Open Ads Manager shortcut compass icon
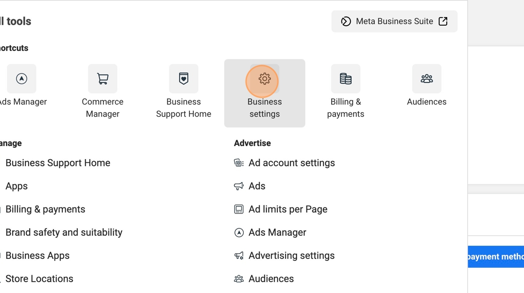This screenshot has width=524, height=293. [22, 79]
